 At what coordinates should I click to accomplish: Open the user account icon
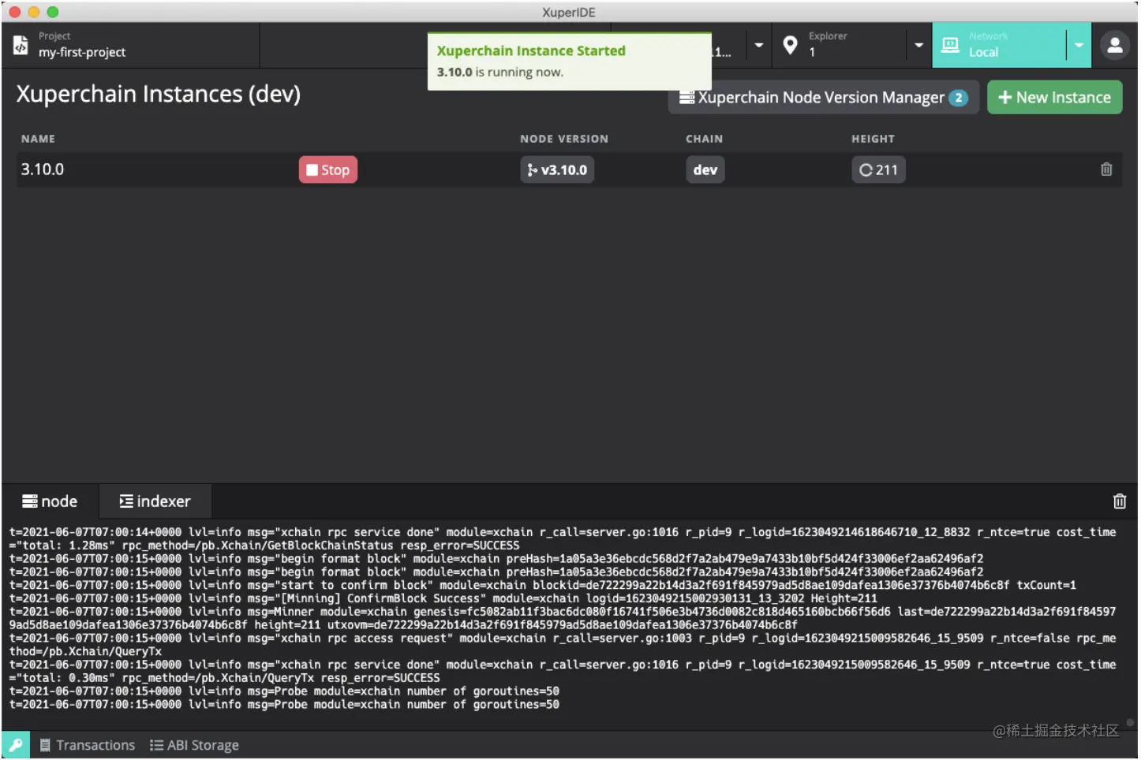tap(1115, 46)
